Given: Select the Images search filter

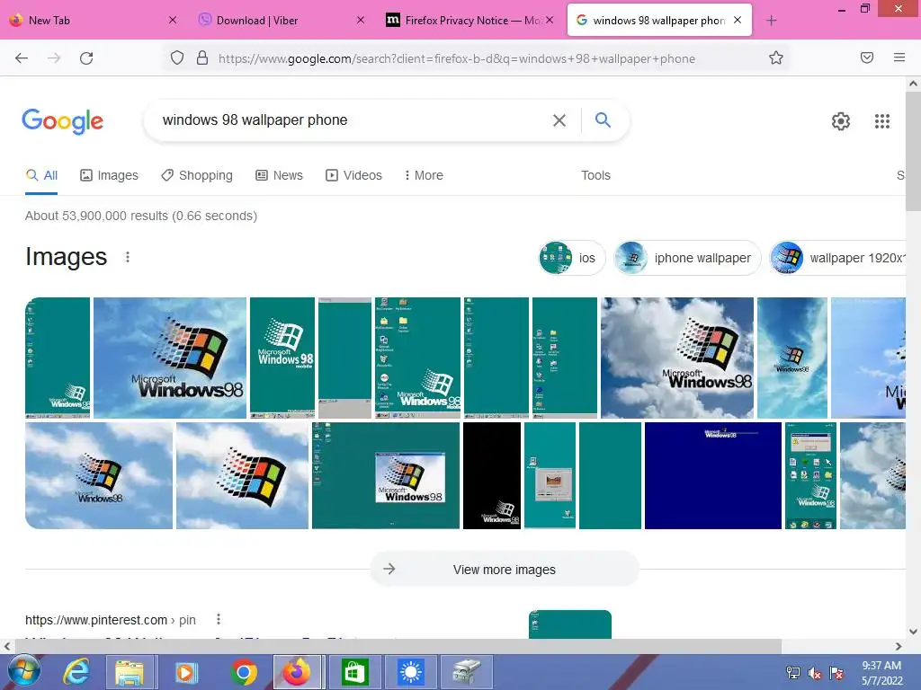Looking at the screenshot, I should (x=109, y=175).
